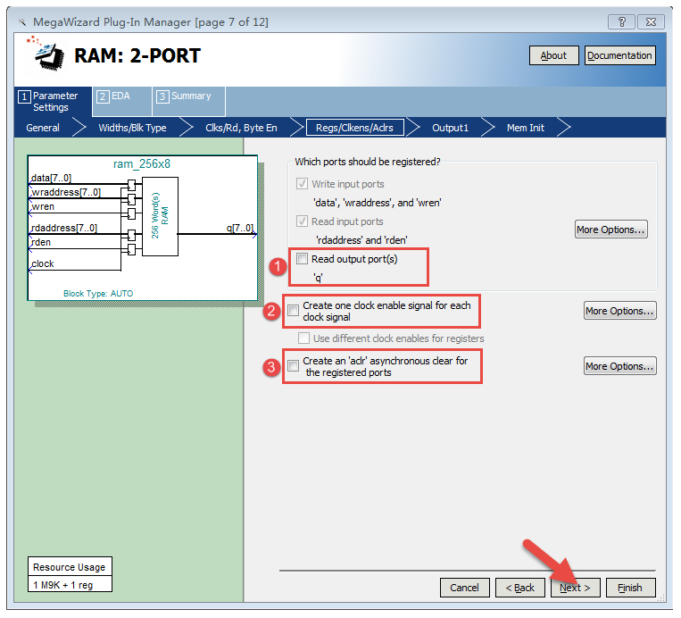Click the data[7..0] port label
Viewport: 681px width, 618px height.
51,178
